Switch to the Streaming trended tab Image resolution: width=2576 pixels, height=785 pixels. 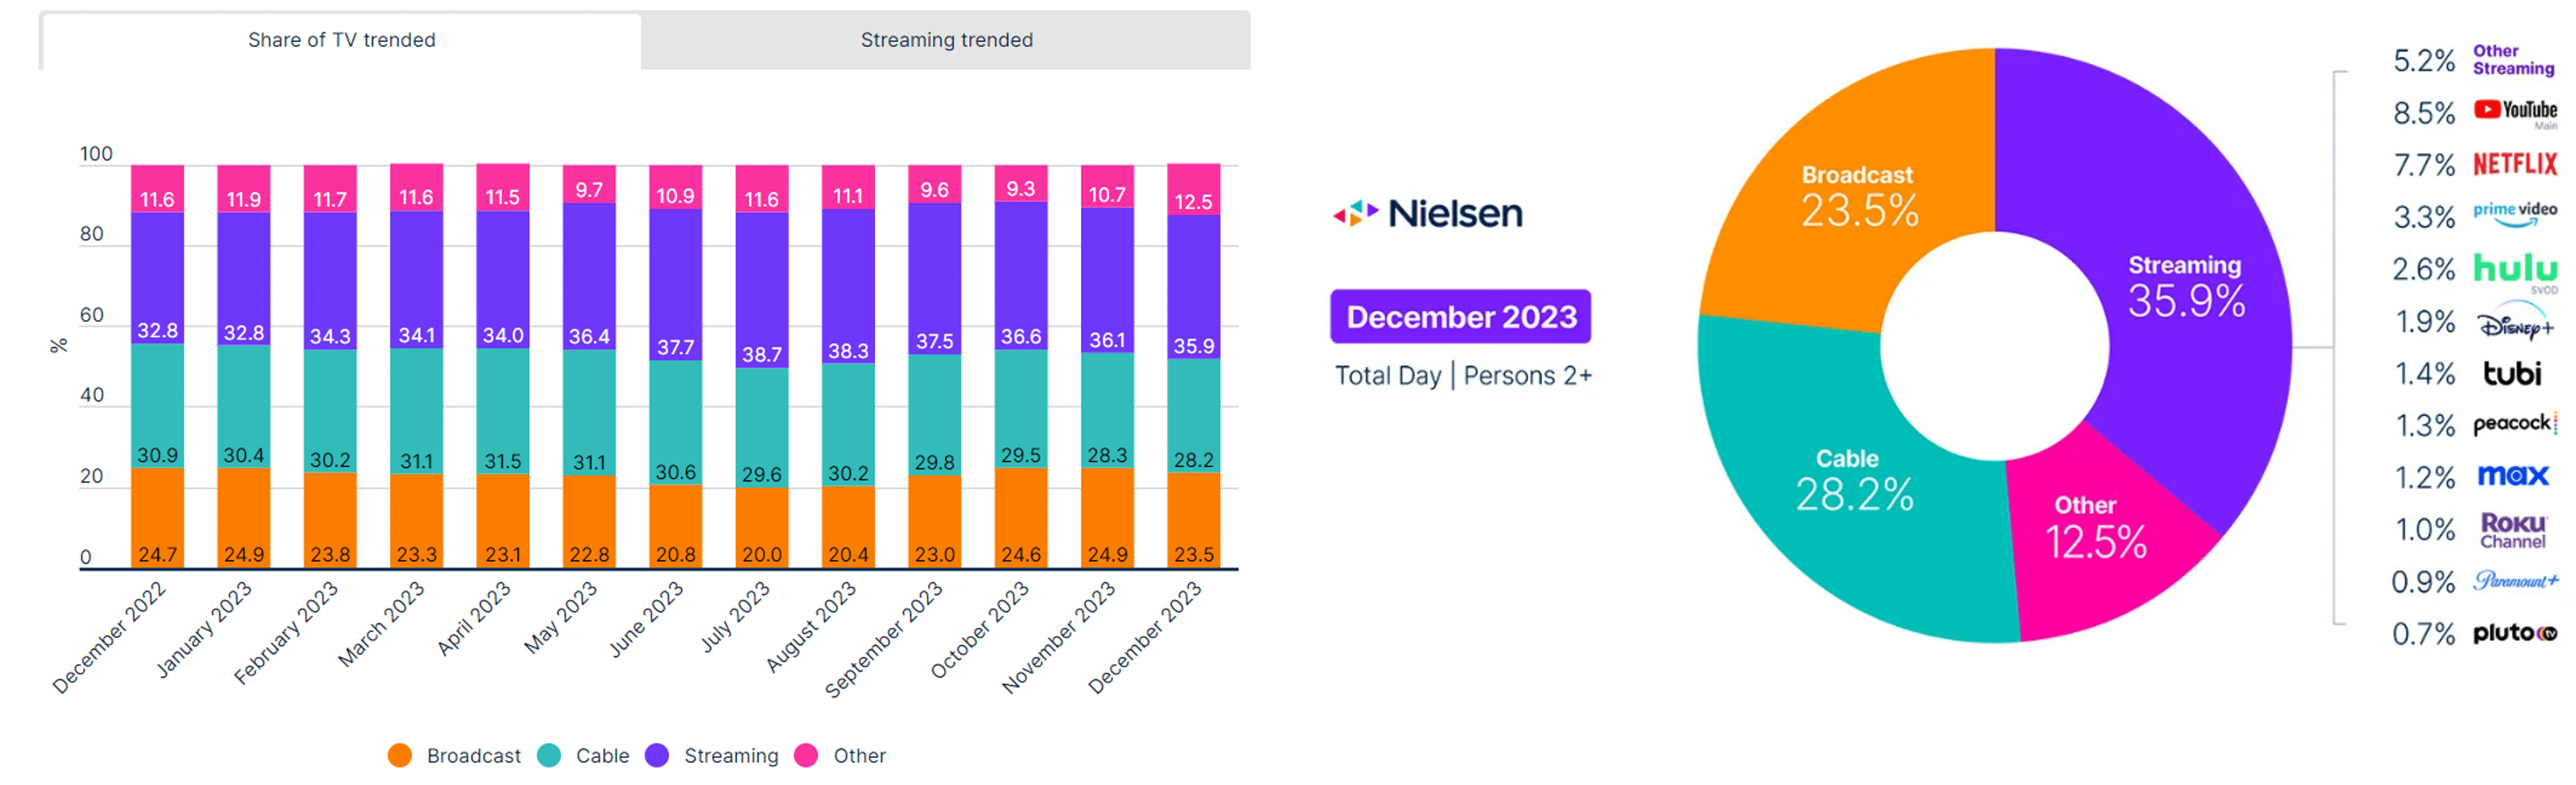point(946,40)
